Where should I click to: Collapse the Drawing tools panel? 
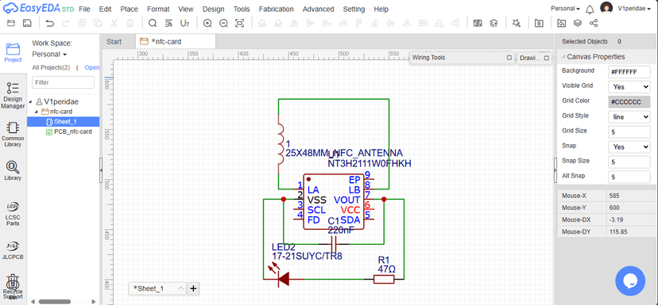(x=547, y=58)
